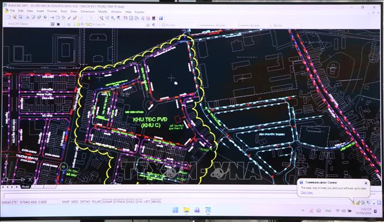Open the Markup Set Manager icon
Image resolution: width=384 pixels, height=222 pixels.
pyautogui.click(x=148, y=18)
